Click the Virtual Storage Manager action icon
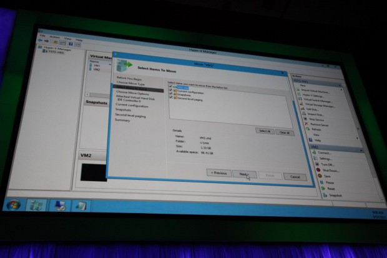The image size is (387, 258). coord(301,103)
